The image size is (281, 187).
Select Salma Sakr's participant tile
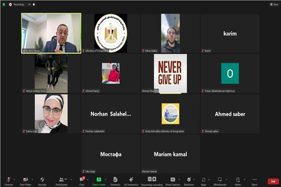coord(51,114)
